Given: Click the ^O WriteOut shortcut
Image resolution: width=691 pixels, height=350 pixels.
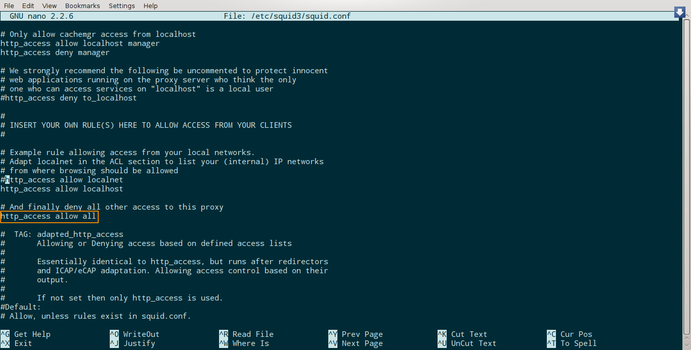Looking at the screenshot, I should click(135, 334).
